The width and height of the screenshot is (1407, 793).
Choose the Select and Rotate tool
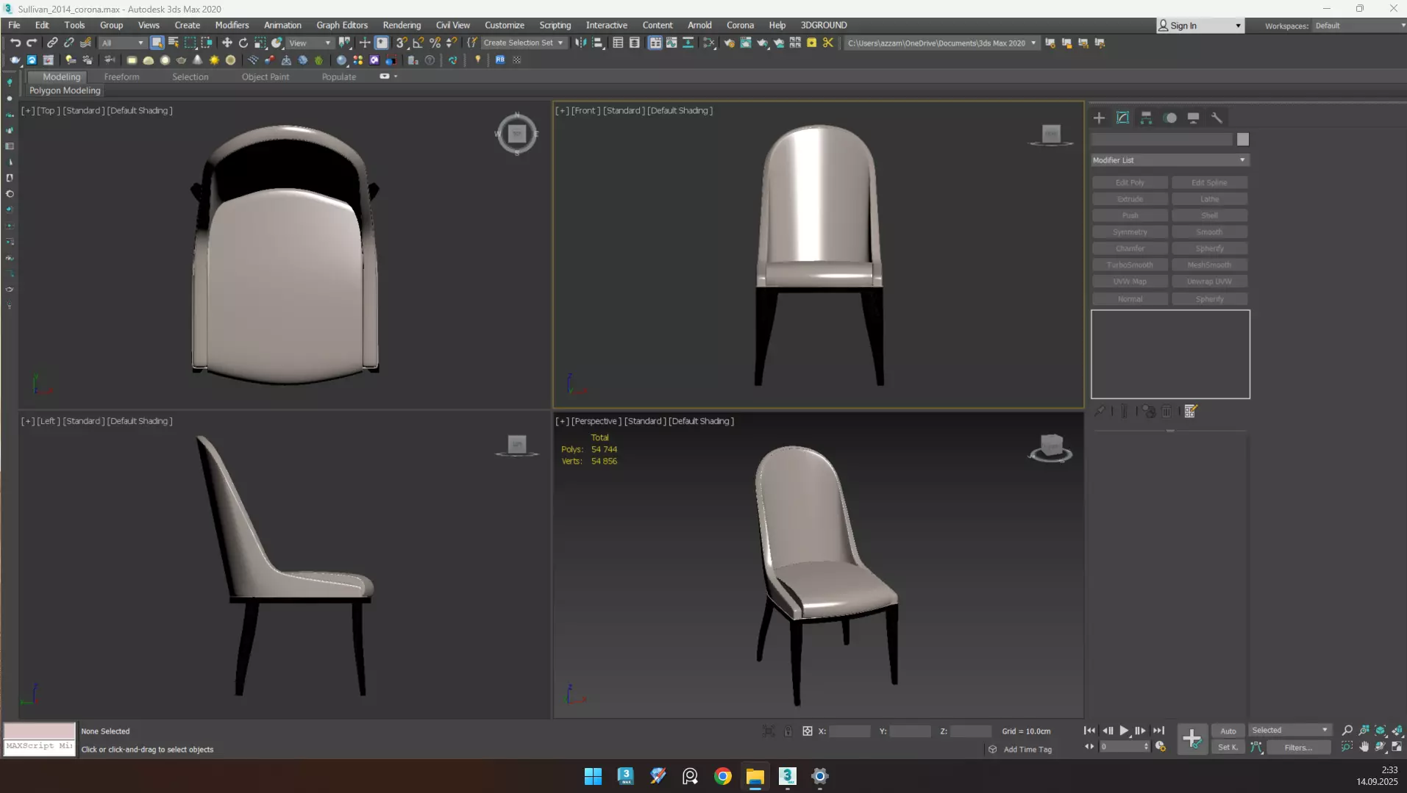243,43
